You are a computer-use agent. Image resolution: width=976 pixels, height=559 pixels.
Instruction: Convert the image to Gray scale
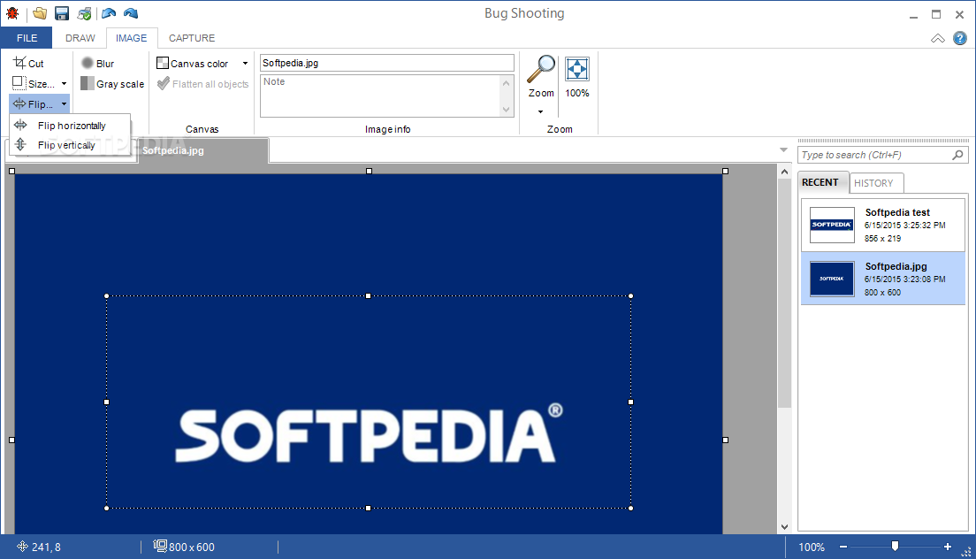point(112,83)
